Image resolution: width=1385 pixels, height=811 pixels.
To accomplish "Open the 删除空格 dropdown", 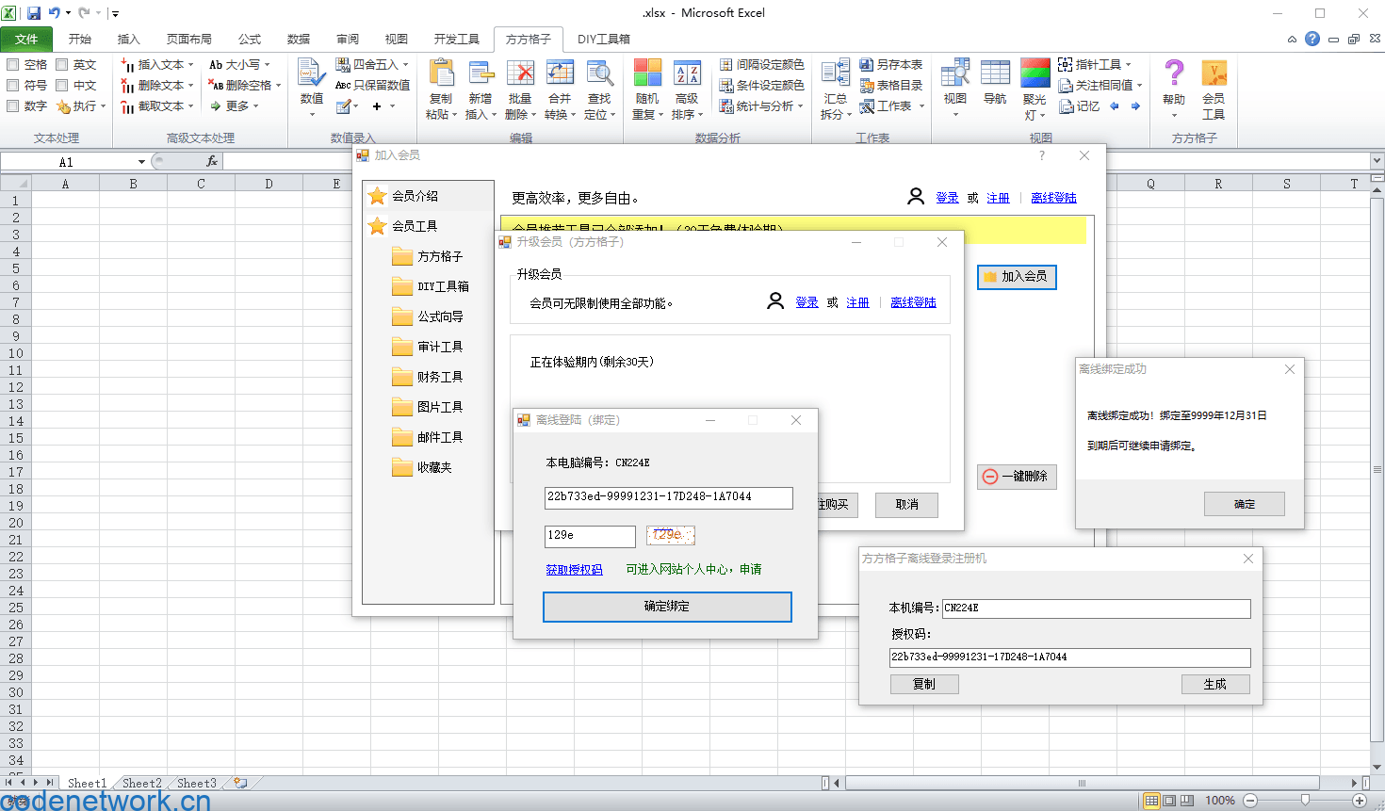I will (x=245, y=86).
